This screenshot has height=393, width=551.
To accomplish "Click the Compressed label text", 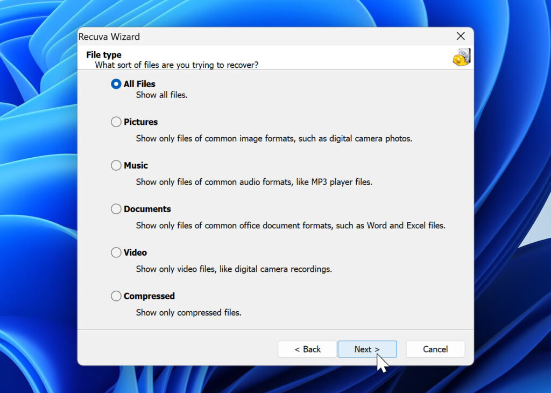I will [x=149, y=296].
